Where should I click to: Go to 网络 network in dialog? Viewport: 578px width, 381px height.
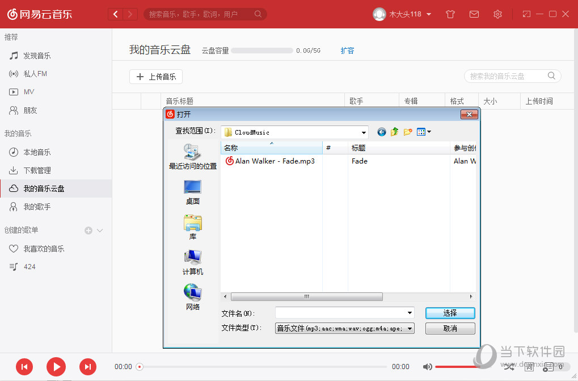(192, 298)
